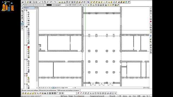Collapse the red walls group in Модули tree

pos(25,45)
